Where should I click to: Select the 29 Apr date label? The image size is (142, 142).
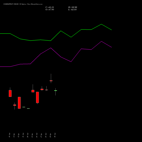pyautogui.click(x=50, y=135)
